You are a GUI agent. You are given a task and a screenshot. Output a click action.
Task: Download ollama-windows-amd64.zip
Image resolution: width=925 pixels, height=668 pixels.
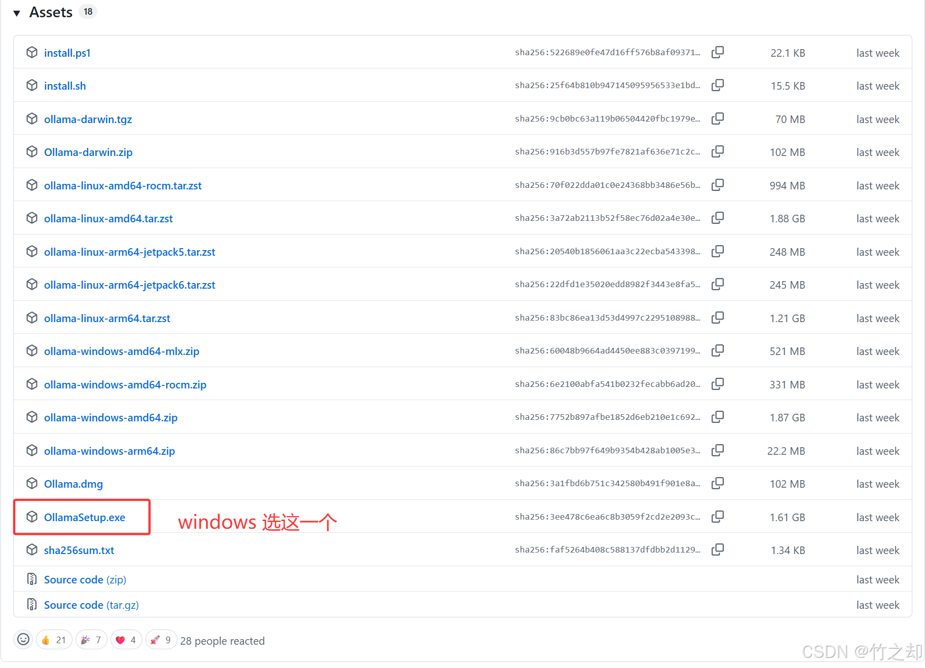[x=110, y=417]
